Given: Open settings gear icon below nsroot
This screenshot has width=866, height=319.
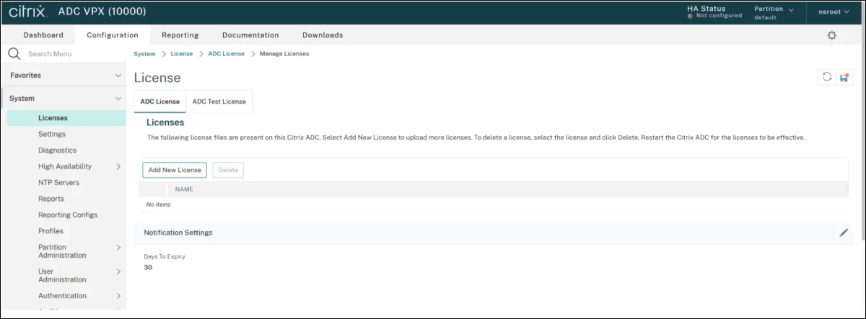Looking at the screenshot, I should click(831, 35).
